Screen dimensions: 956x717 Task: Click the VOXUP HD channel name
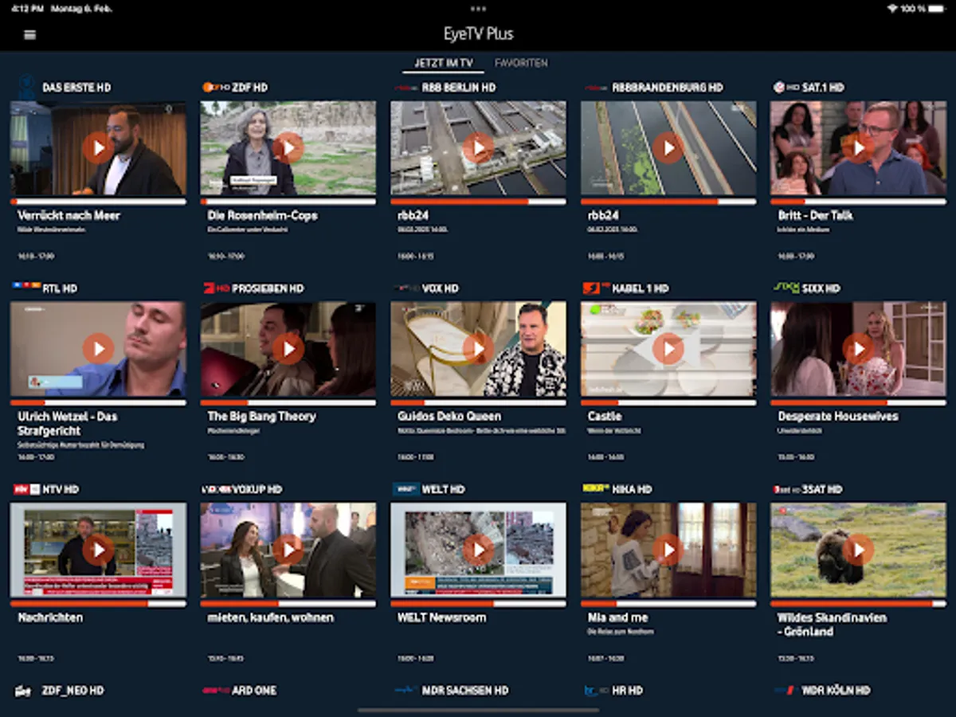click(257, 489)
